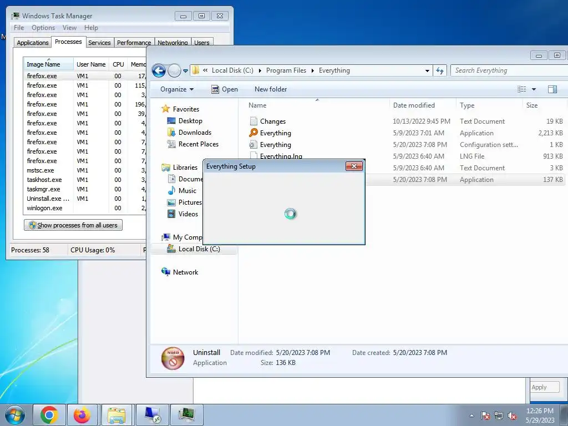The width and height of the screenshot is (568, 426).
Task: Open the File menu in Task Manager
Action: point(19,28)
